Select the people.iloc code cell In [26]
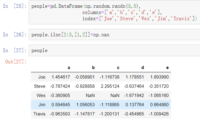The height and width of the screenshot is (119, 200). tap(114, 35)
